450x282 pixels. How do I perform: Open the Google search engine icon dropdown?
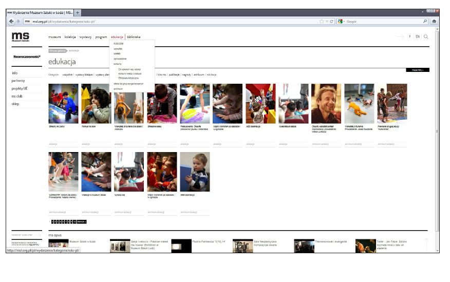341,21
